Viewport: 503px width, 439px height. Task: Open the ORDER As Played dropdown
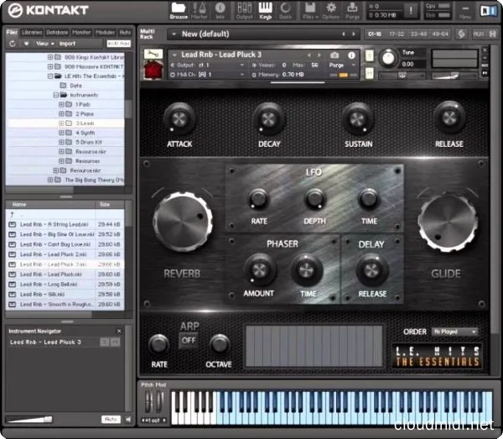[x=454, y=332]
